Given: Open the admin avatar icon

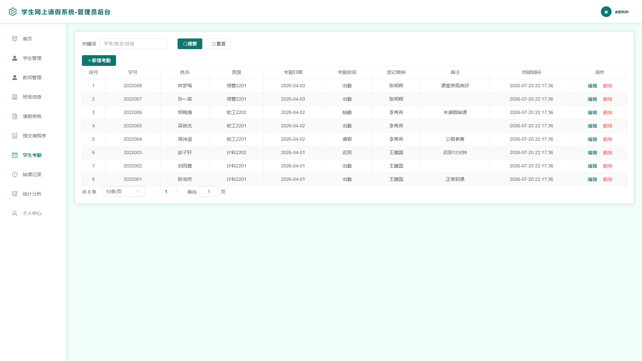Looking at the screenshot, I should 606,12.
